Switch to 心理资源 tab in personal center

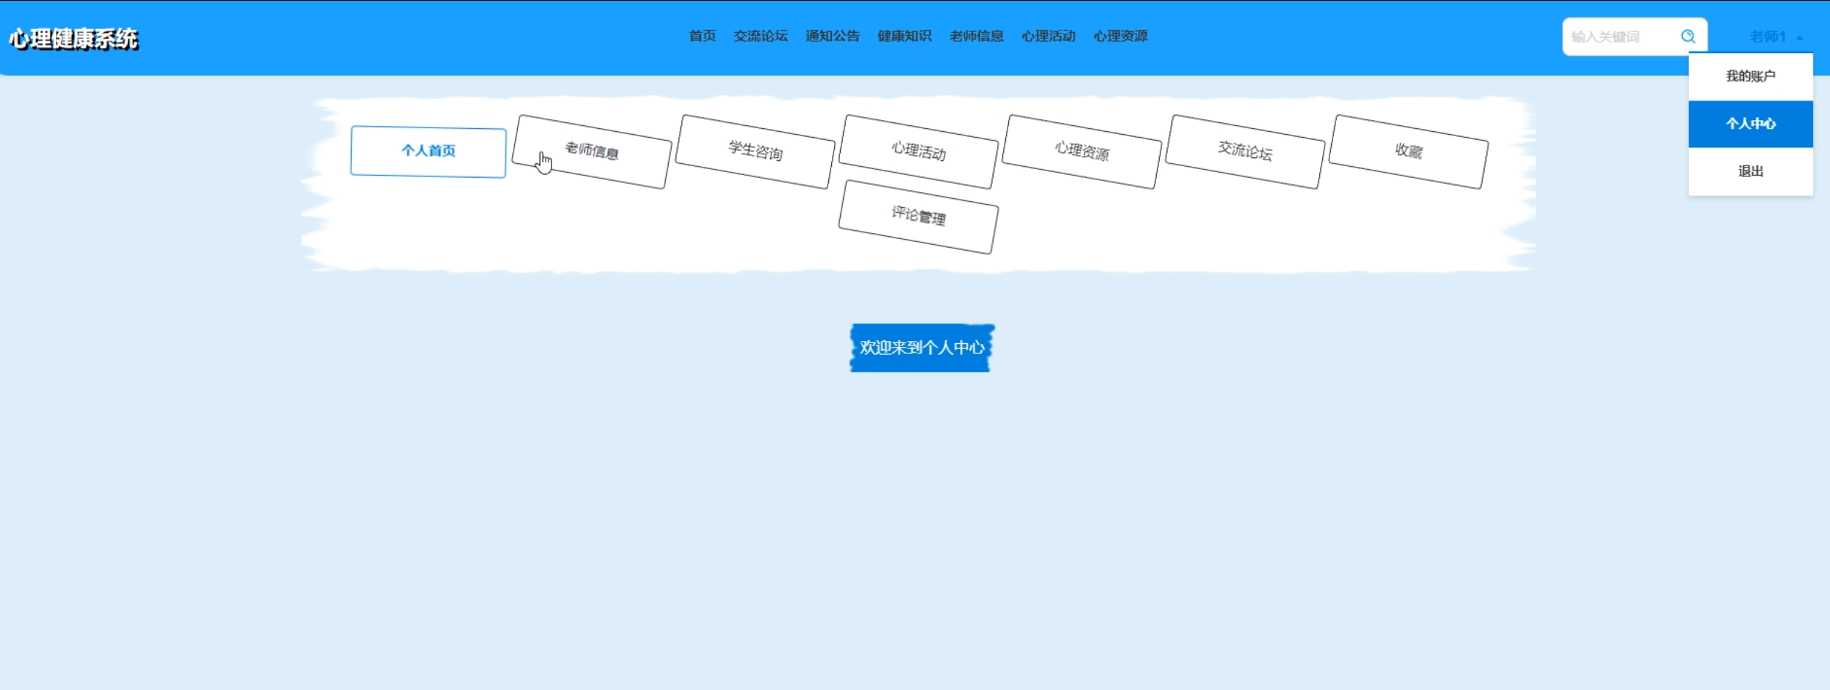1082,152
